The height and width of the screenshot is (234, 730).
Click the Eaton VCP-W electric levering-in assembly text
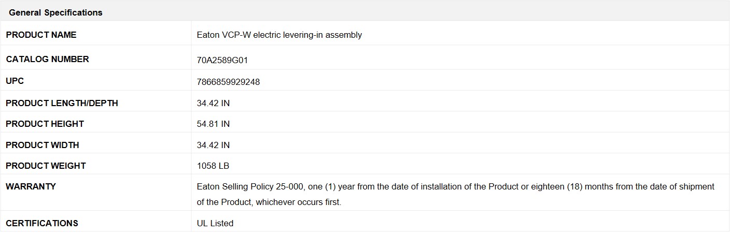coord(279,35)
